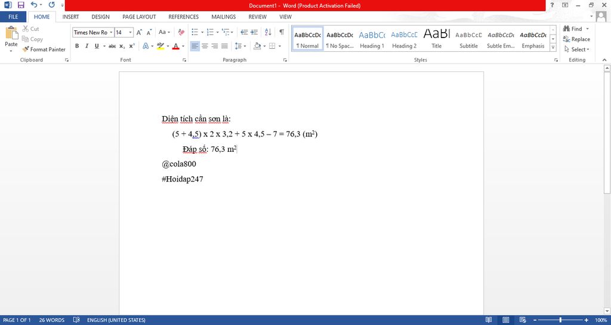The height and width of the screenshot is (325, 611).
Task: Apply the Heading 1 style
Action: 372,39
